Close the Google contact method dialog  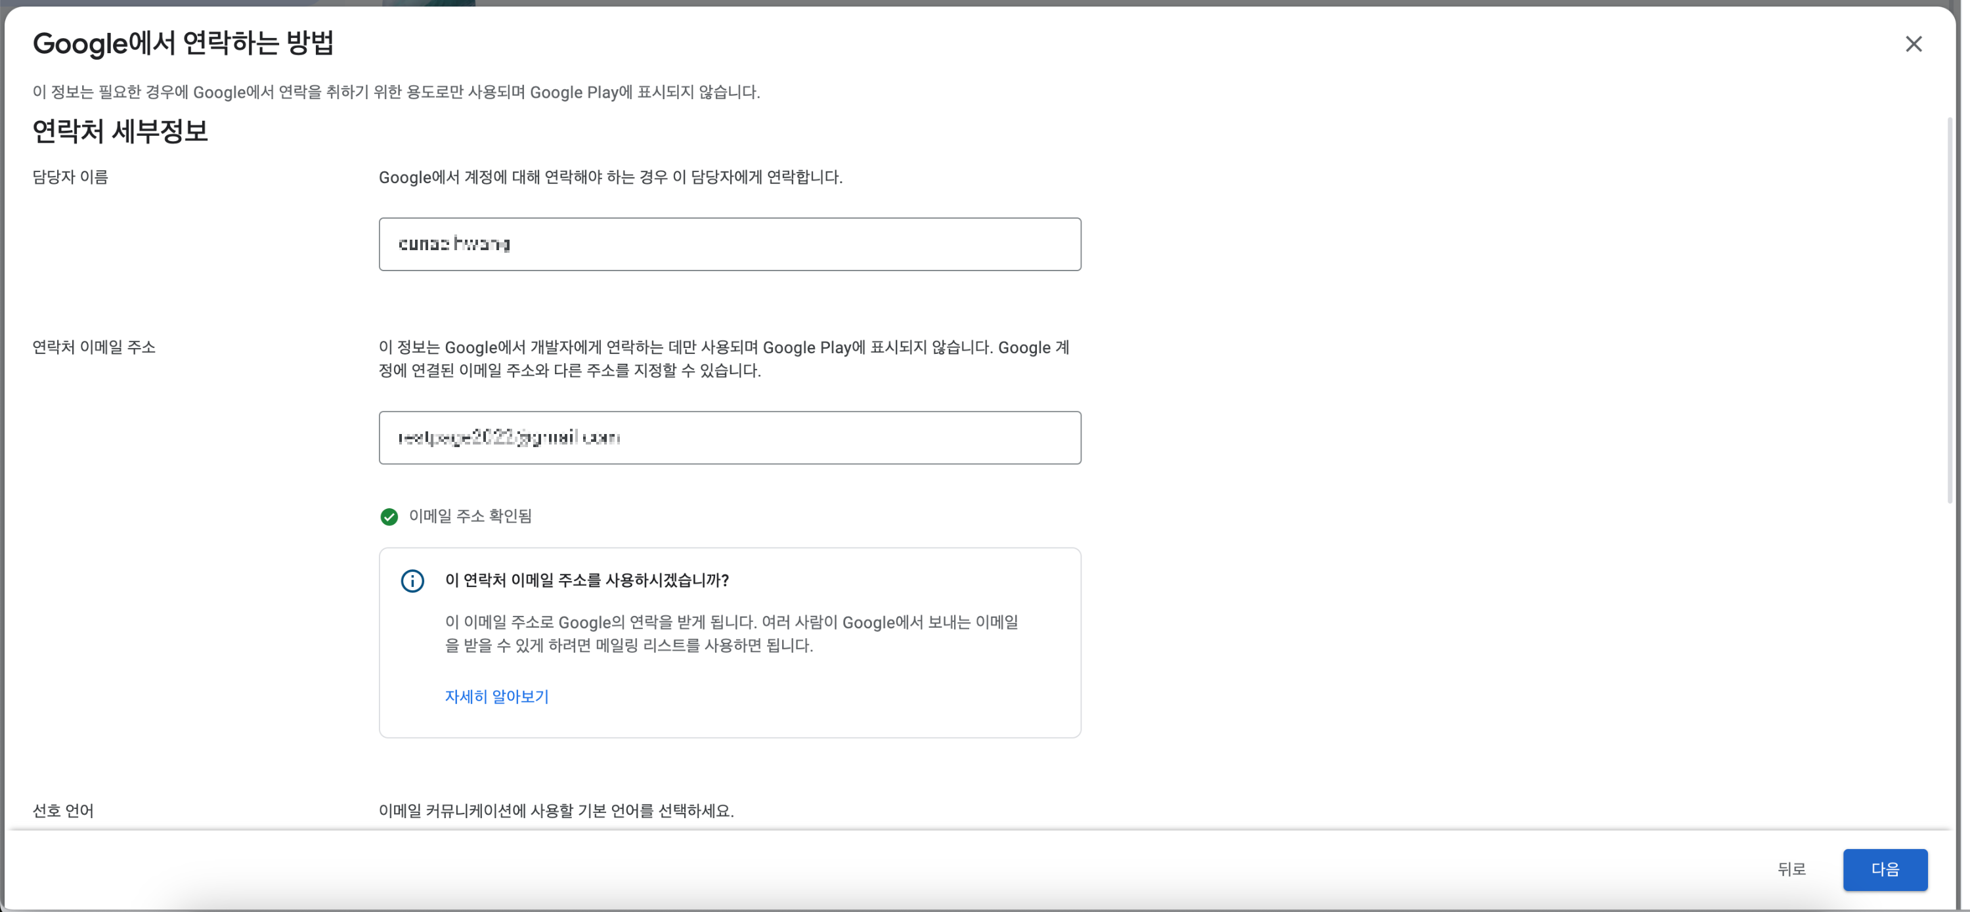coord(1913,45)
